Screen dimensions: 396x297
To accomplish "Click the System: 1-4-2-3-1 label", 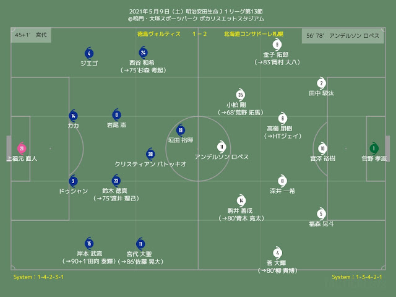I will [38, 277].
